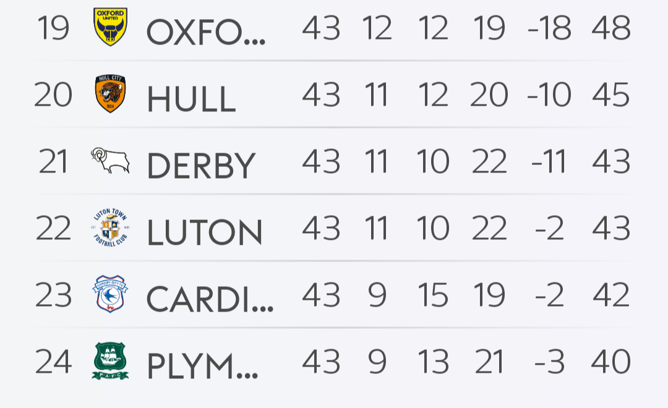Select Oxford's 48 points value

click(611, 28)
